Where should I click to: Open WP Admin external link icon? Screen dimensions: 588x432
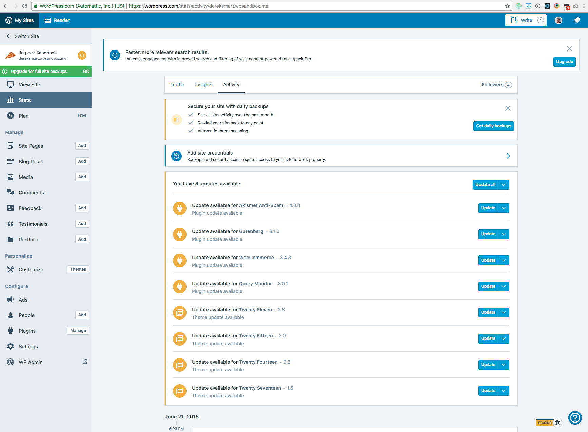85,362
